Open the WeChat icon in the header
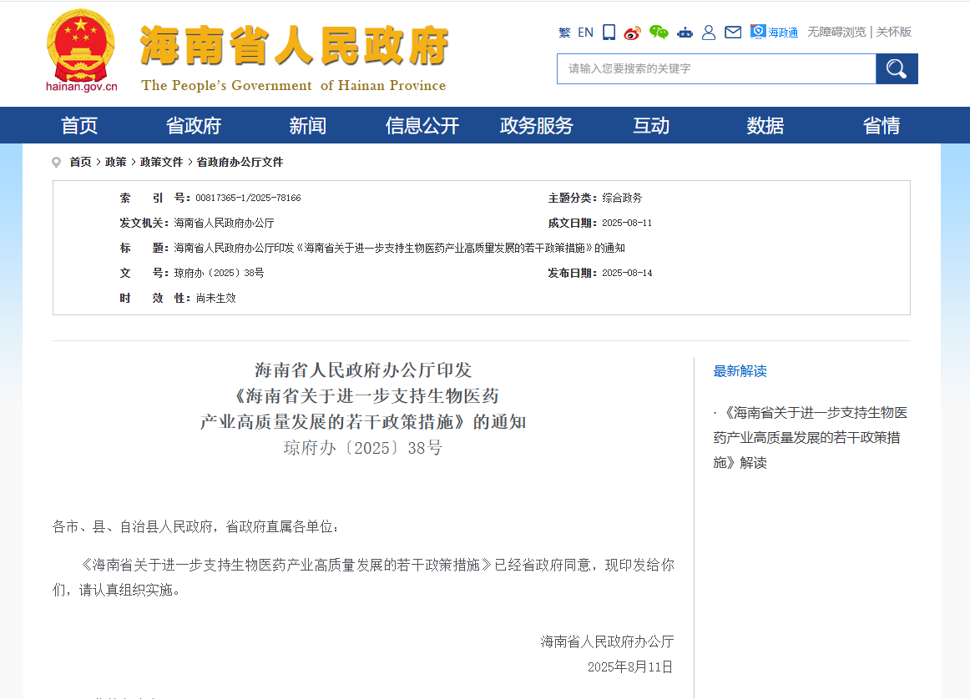The image size is (970, 699). point(659,33)
